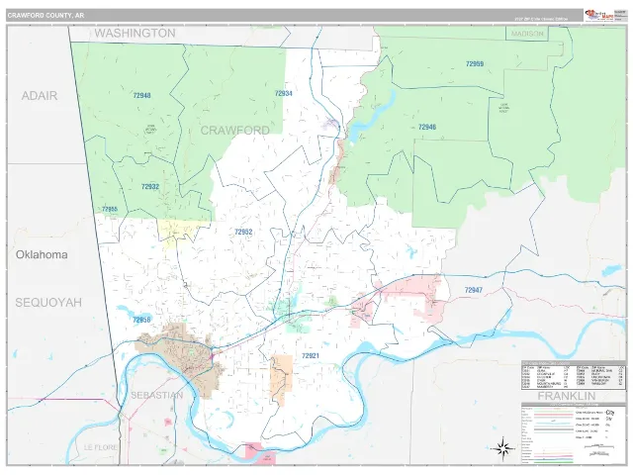633x475 pixels.
Task: Click the compass rose icon
Action: click(x=502, y=448)
